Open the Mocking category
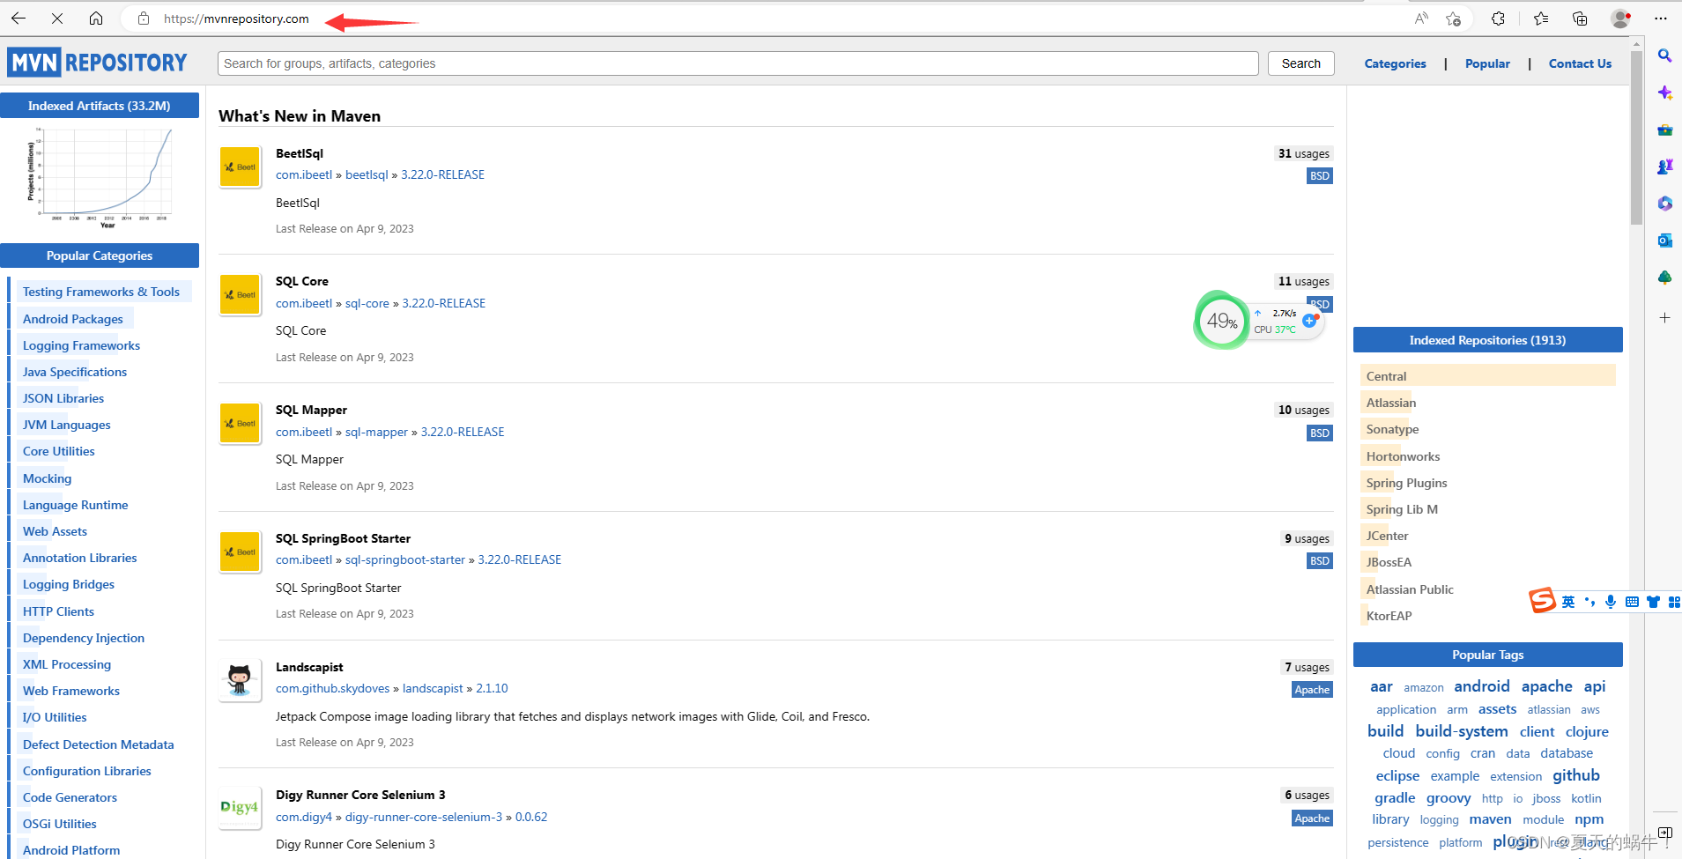The width and height of the screenshot is (1682, 859). point(48,478)
